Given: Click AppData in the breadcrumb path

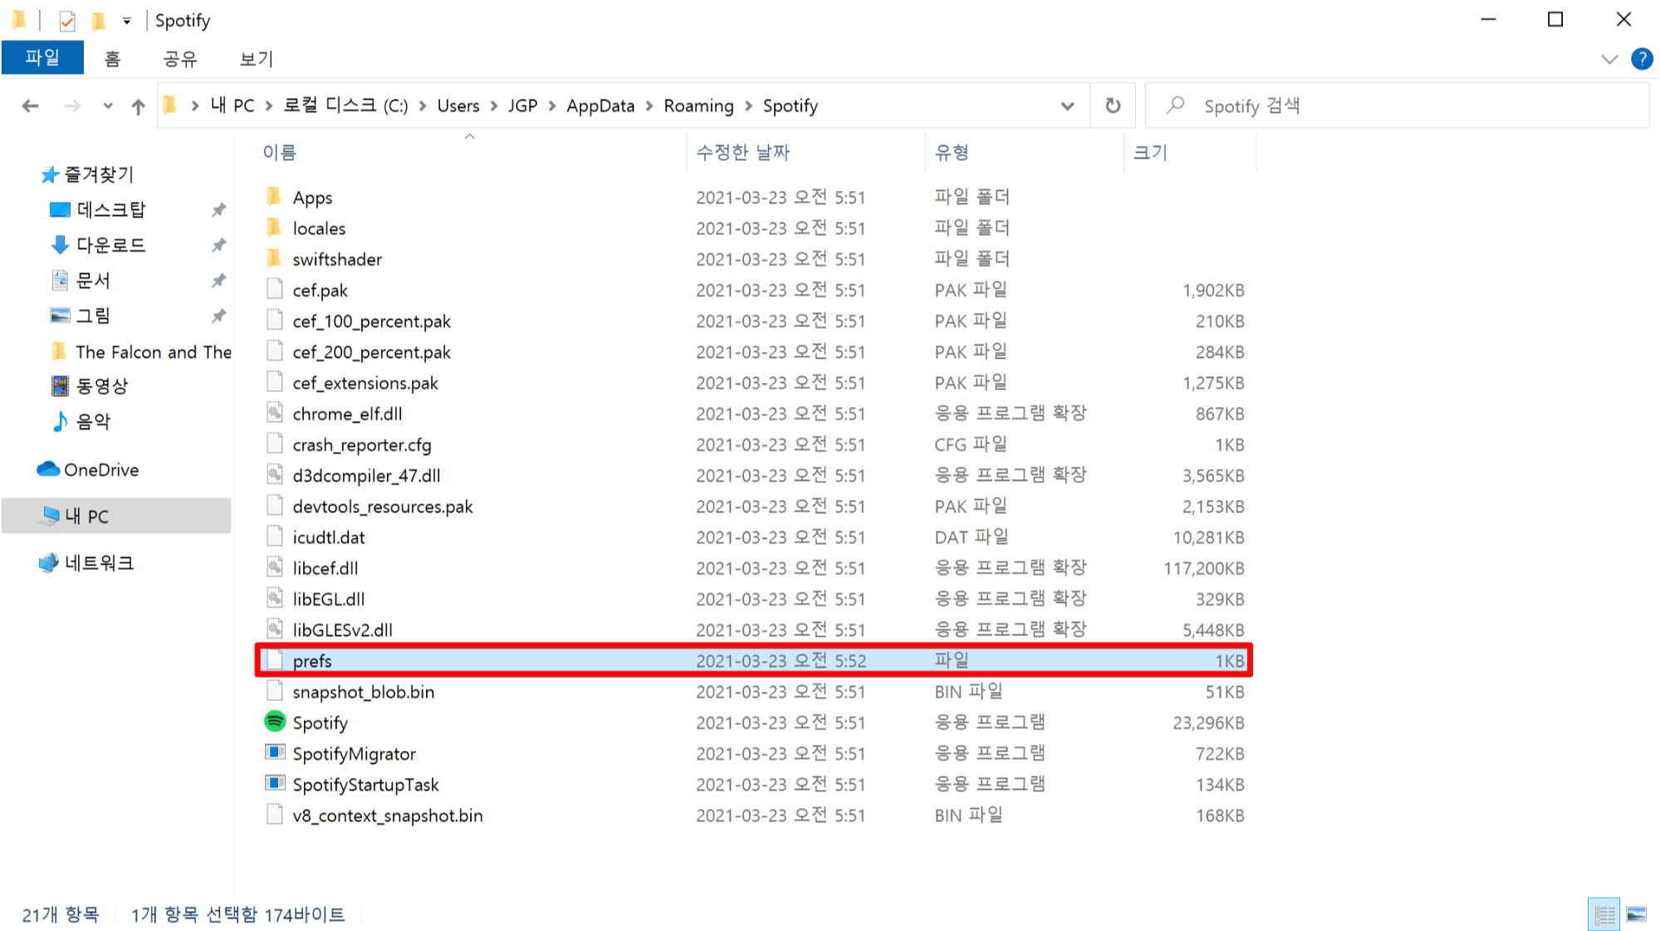Looking at the screenshot, I should (x=600, y=106).
